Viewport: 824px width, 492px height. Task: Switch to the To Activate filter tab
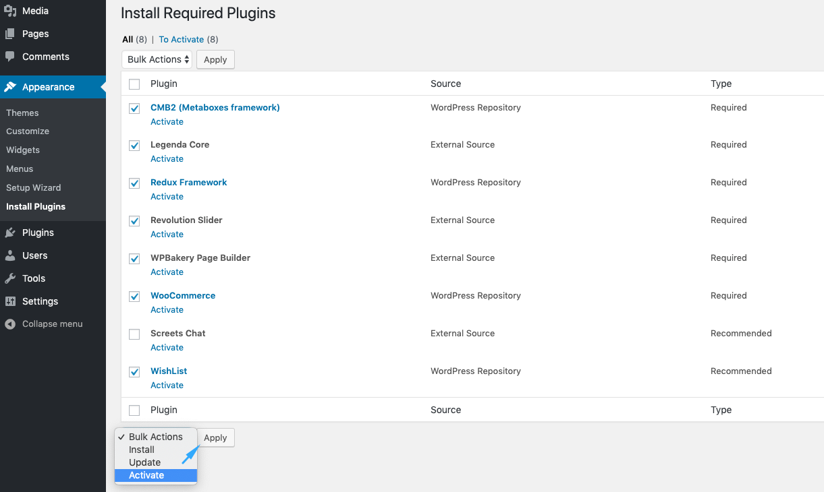182,39
